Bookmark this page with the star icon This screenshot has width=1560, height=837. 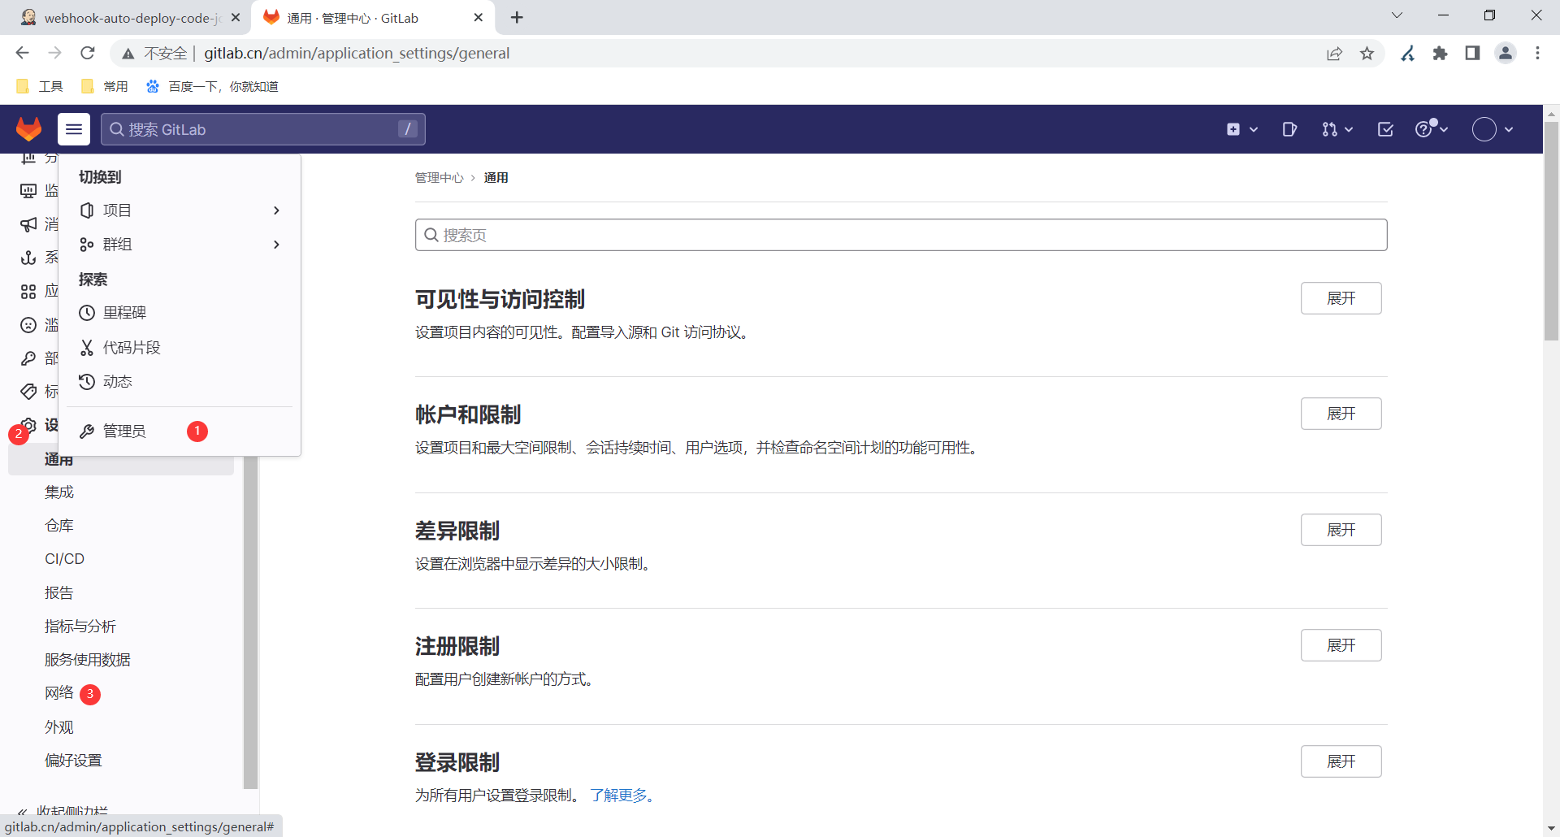tap(1367, 54)
